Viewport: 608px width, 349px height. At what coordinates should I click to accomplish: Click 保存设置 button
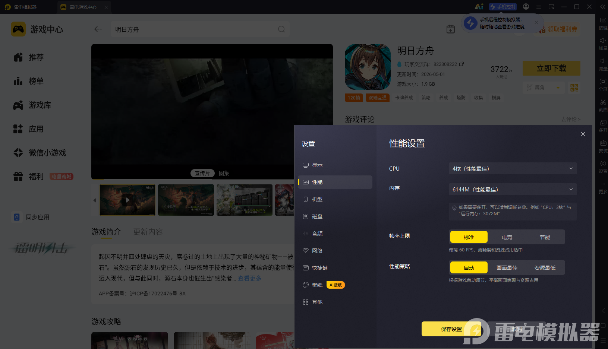click(451, 329)
